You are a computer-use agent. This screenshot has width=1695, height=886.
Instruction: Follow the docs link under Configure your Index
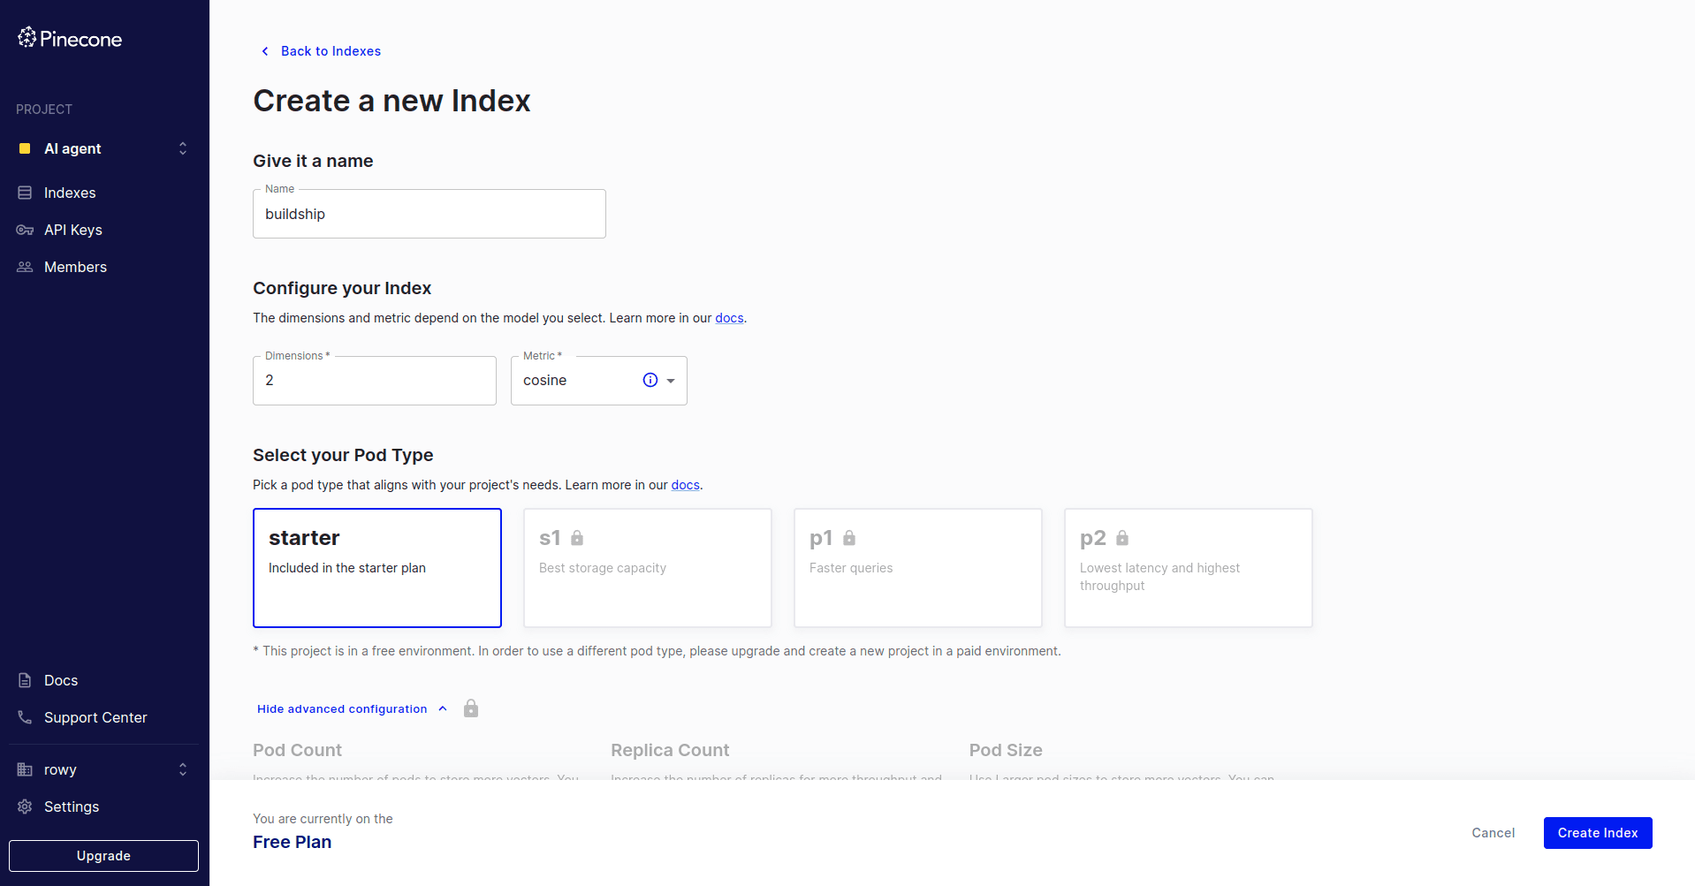(728, 318)
